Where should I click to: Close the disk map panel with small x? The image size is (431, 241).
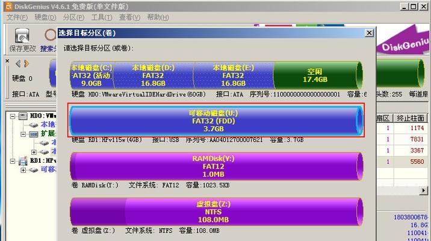click(x=7, y=61)
